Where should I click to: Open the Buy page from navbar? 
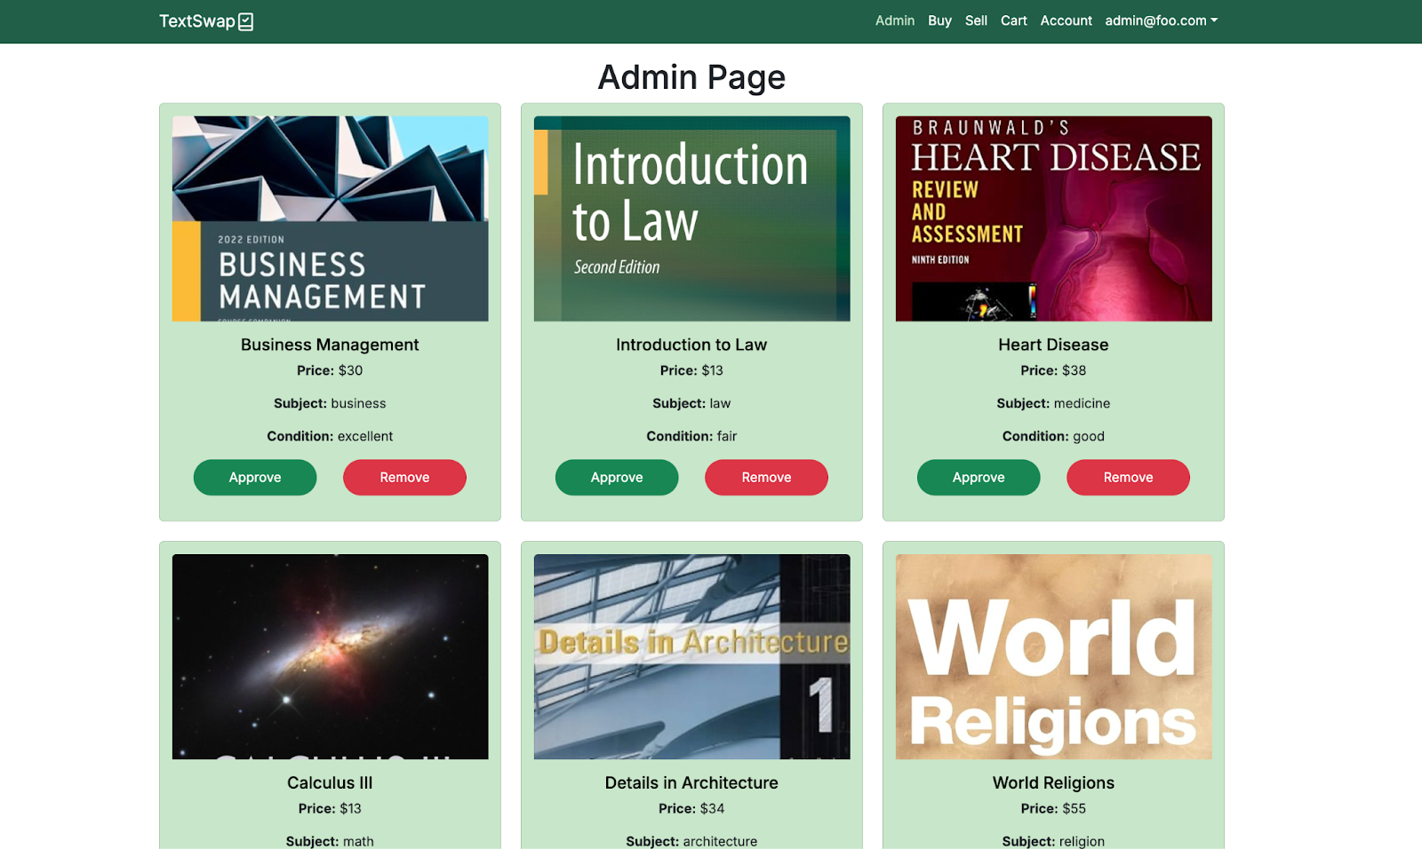939,20
